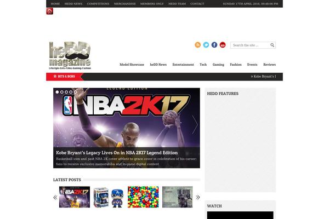Open the YouTube icon link
The width and height of the screenshot is (329, 219).
223,45
